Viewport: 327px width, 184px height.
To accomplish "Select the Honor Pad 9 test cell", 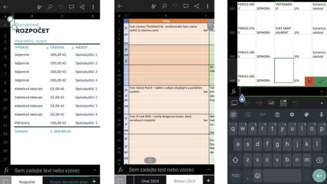I will coord(166,89).
